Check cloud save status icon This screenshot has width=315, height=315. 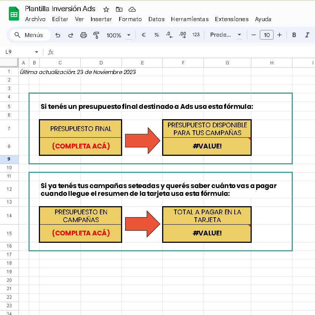[132, 10]
